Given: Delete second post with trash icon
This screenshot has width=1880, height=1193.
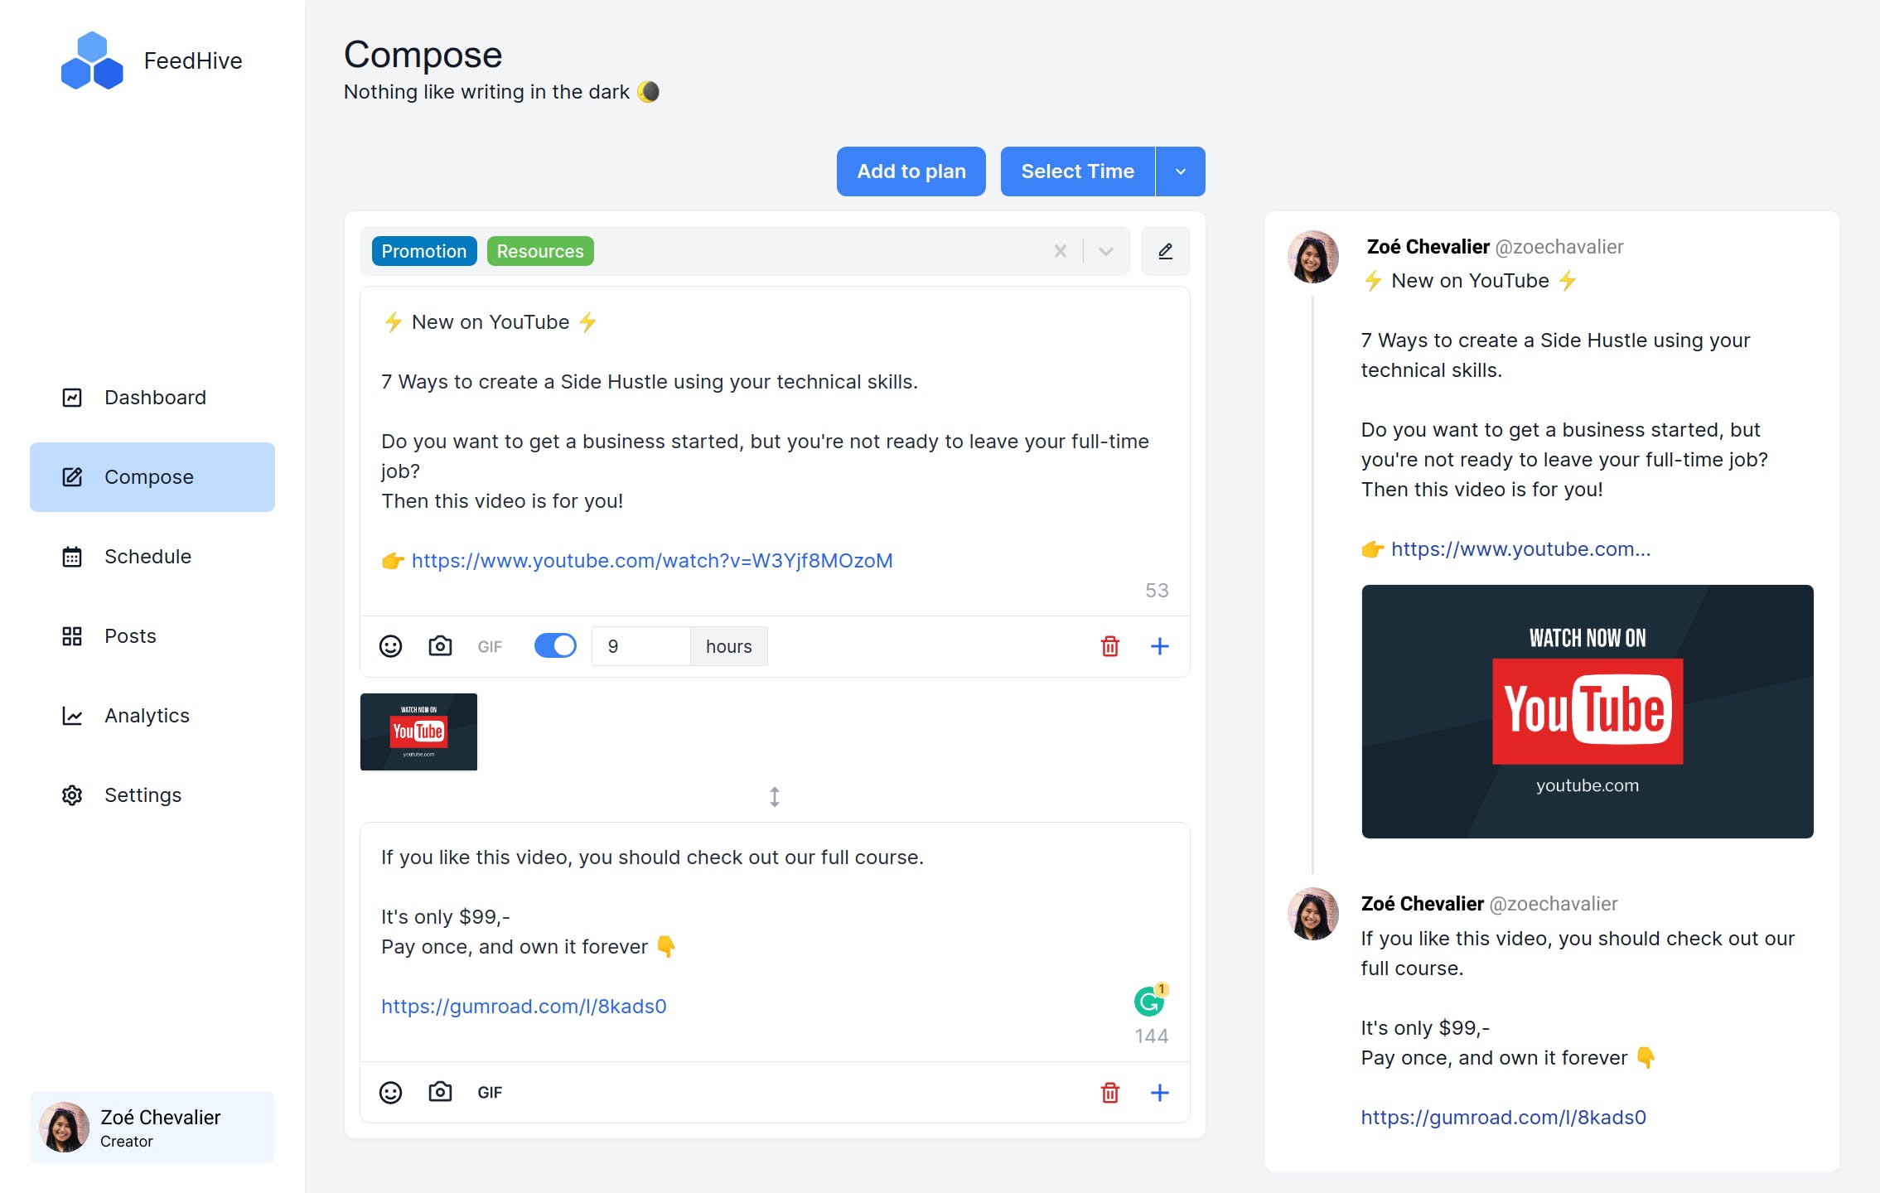Looking at the screenshot, I should coord(1109,1092).
